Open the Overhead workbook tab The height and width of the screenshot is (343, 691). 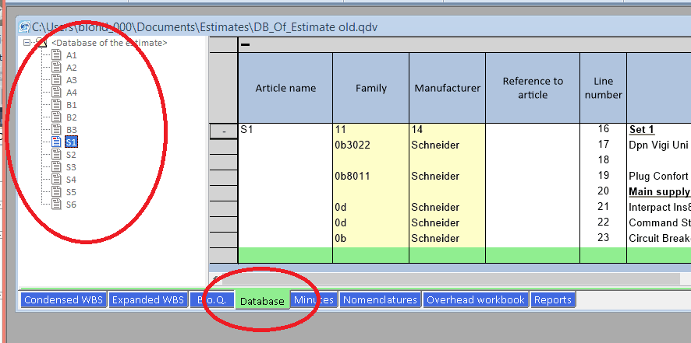coord(476,300)
